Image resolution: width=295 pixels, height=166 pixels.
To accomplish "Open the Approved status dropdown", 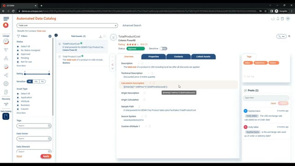I will (136, 48).
